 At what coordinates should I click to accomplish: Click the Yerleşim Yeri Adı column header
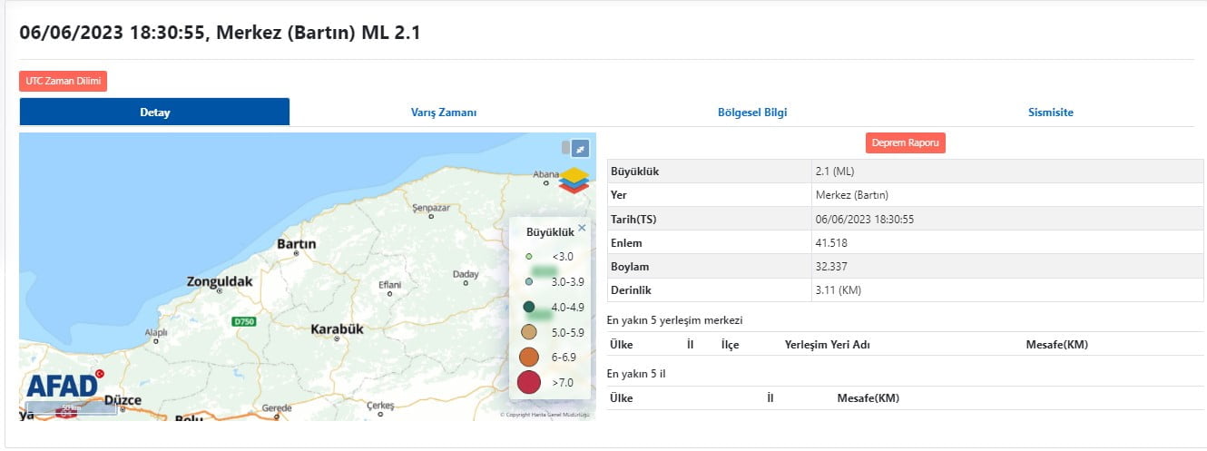pos(827,345)
